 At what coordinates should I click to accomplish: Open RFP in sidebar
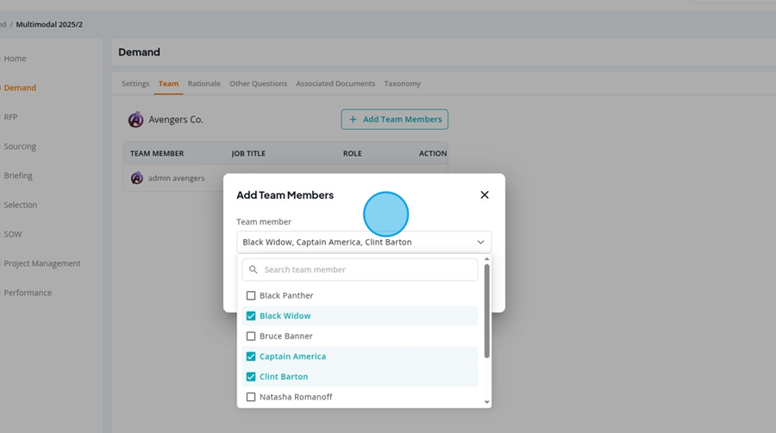(10, 117)
